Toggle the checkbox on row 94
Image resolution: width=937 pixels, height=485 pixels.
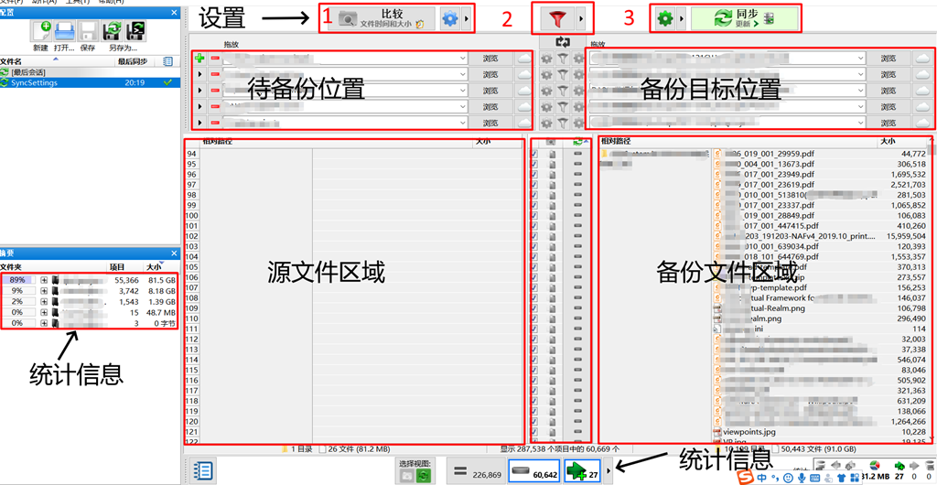(x=533, y=154)
